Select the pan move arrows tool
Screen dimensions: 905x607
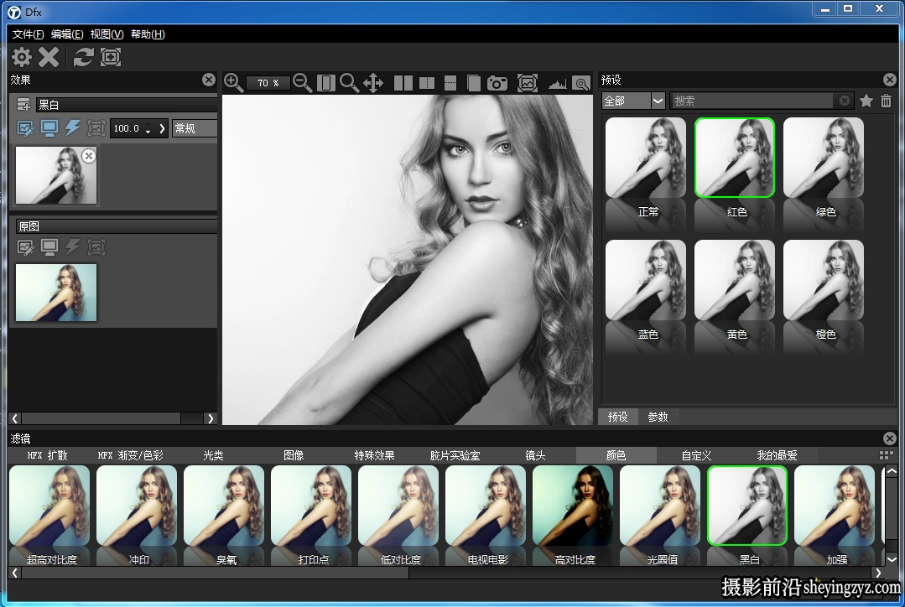[x=373, y=83]
